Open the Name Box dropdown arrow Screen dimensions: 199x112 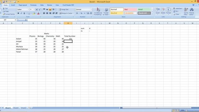pyautogui.click(x=15, y=20)
